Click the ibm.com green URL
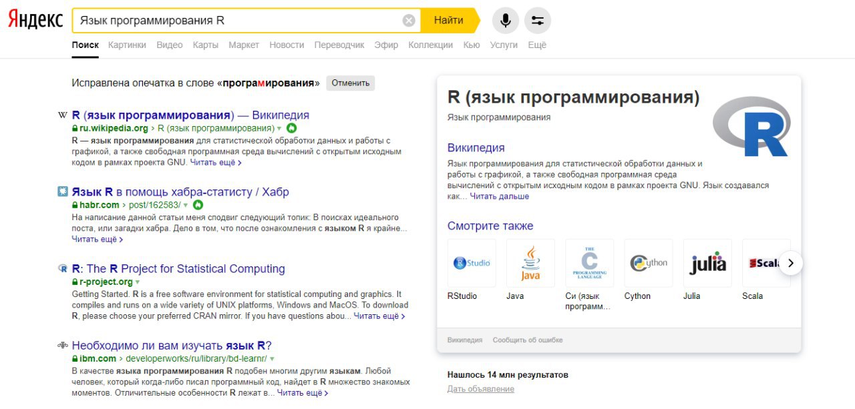 98,358
